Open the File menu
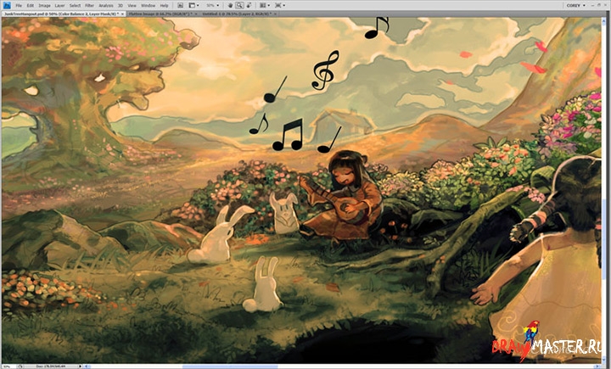This screenshot has width=611, height=369. (19, 5)
